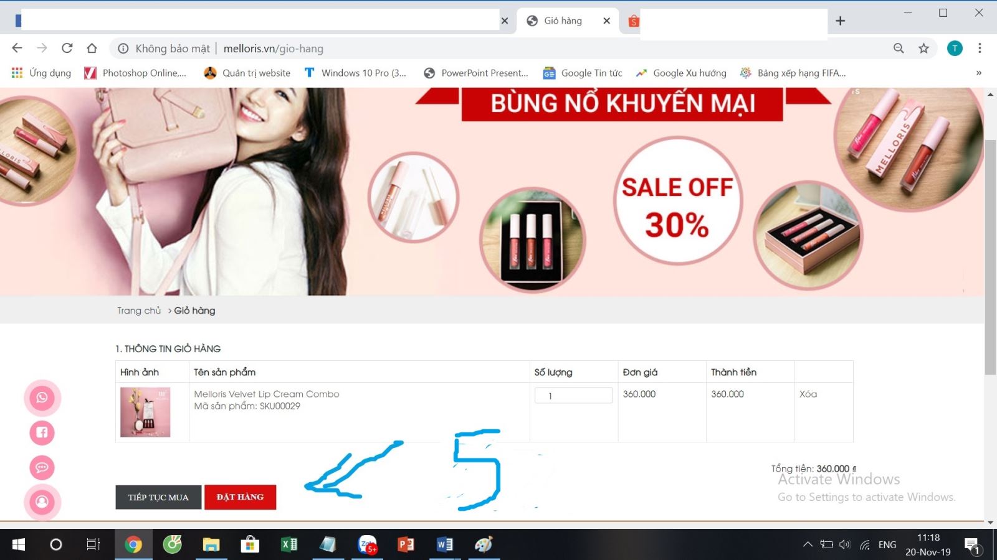Open Excel from the taskbar
Image resolution: width=997 pixels, height=560 pixels.
pos(289,545)
